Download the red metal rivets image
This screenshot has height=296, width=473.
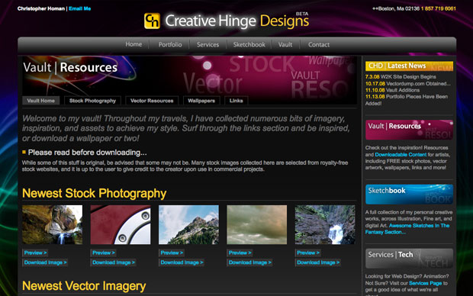click(114, 262)
